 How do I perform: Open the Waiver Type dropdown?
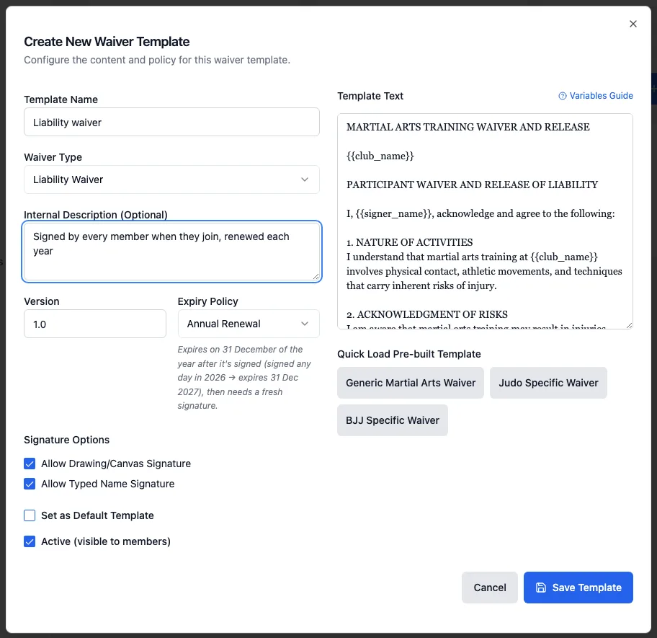[171, 180]
